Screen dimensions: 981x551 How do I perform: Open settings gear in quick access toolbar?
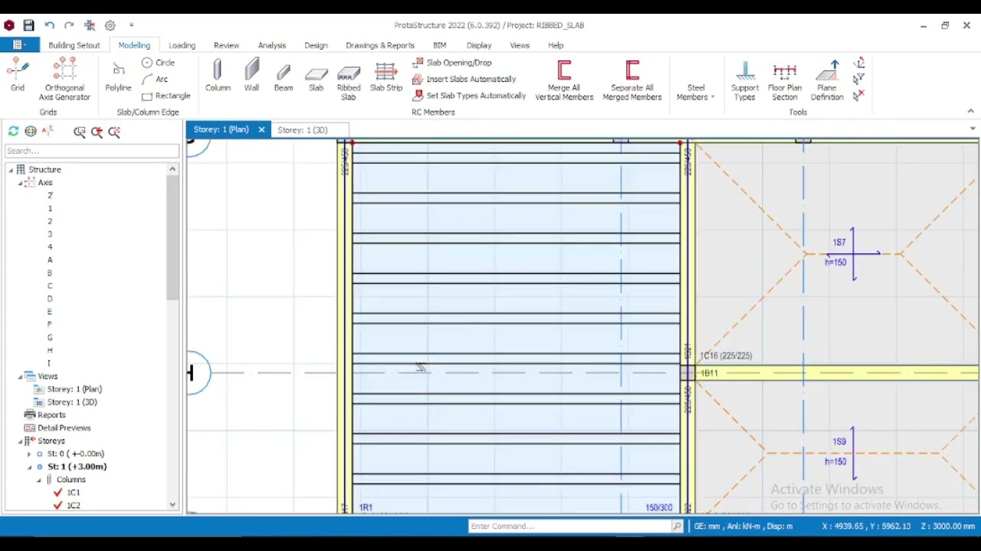tap(110, 25)
